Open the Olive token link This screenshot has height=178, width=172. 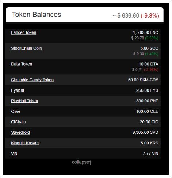pos(16,111)
